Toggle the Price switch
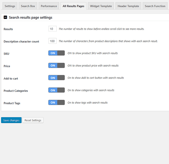The image size is (169, 164). point(57,65)
